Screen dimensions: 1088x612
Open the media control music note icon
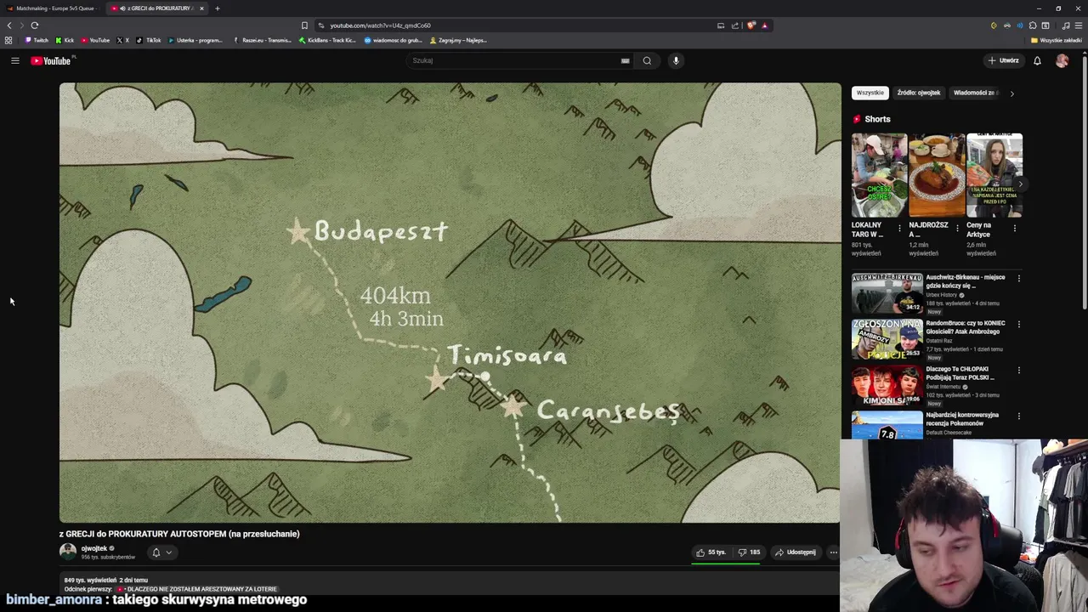[1066, 25]
